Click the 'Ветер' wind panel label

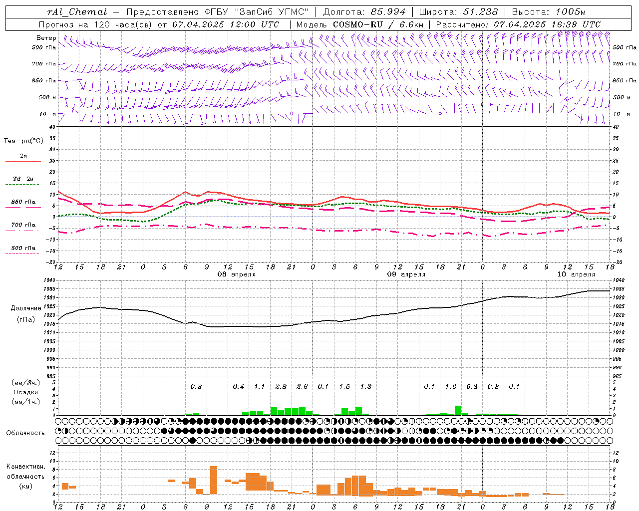coord(46,38)
